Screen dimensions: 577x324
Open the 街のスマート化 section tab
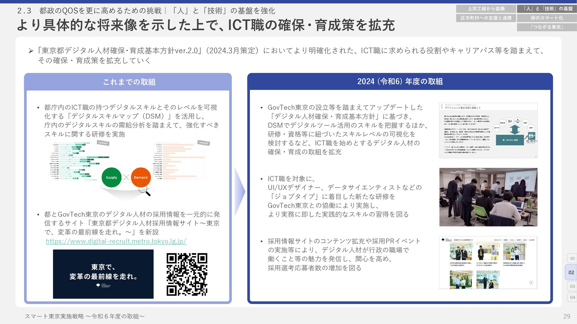[547, 18]
